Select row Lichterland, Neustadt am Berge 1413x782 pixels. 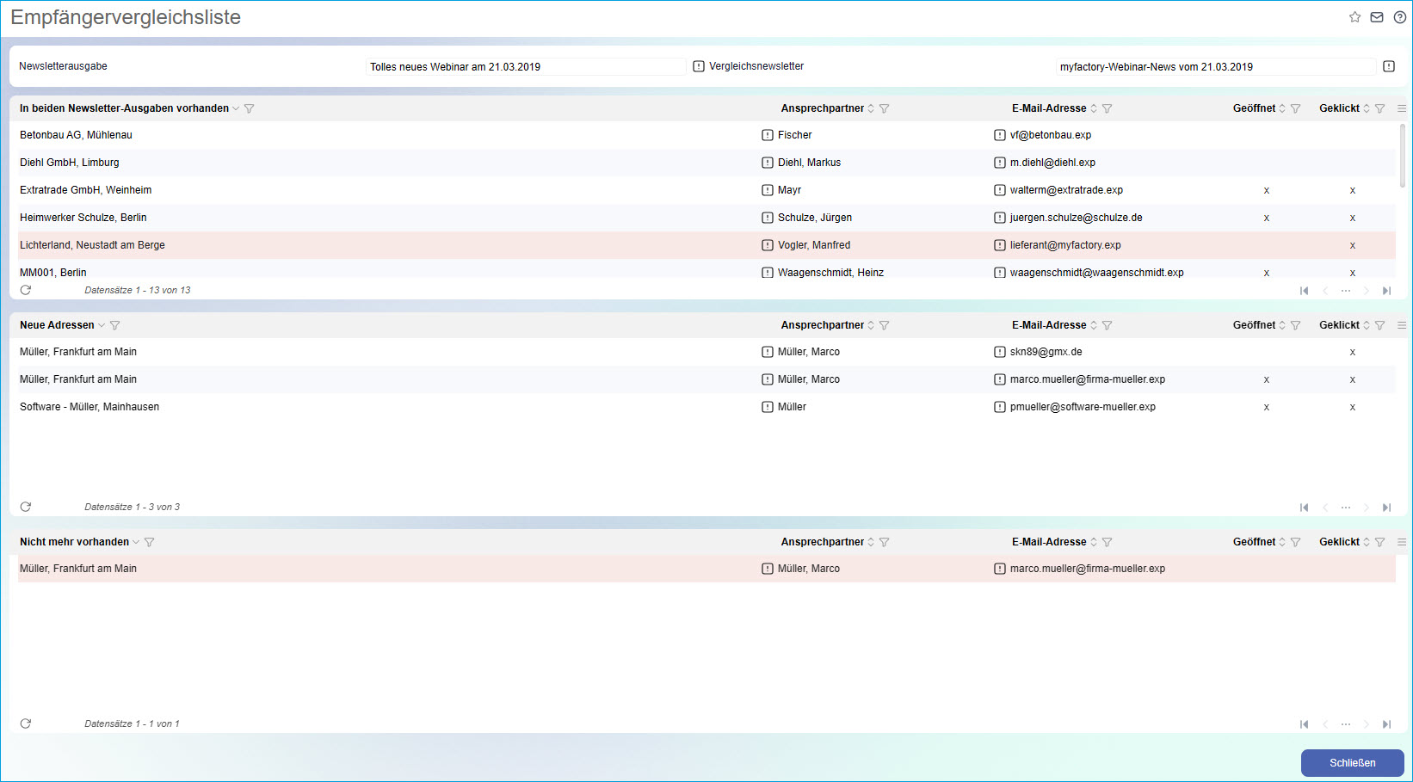pos(706,245)
